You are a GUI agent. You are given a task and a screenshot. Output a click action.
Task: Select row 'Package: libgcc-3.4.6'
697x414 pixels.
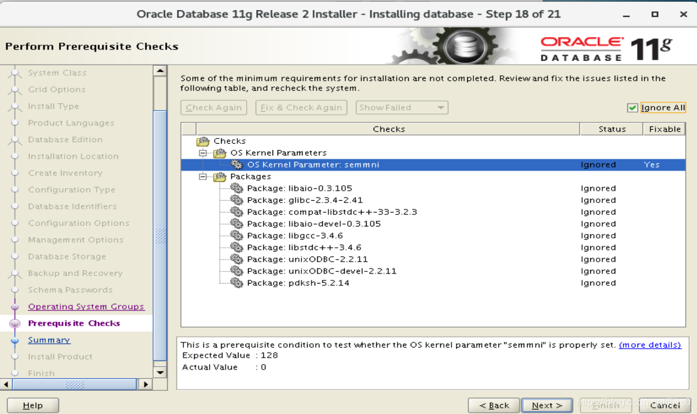[x=433, y=236]
